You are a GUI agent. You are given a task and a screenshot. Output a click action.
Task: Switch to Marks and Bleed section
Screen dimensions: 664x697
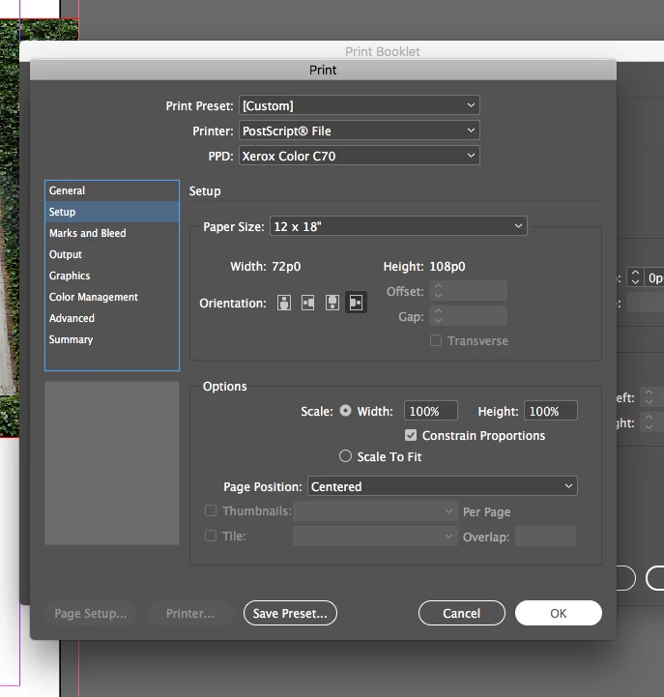click(112, 233)
